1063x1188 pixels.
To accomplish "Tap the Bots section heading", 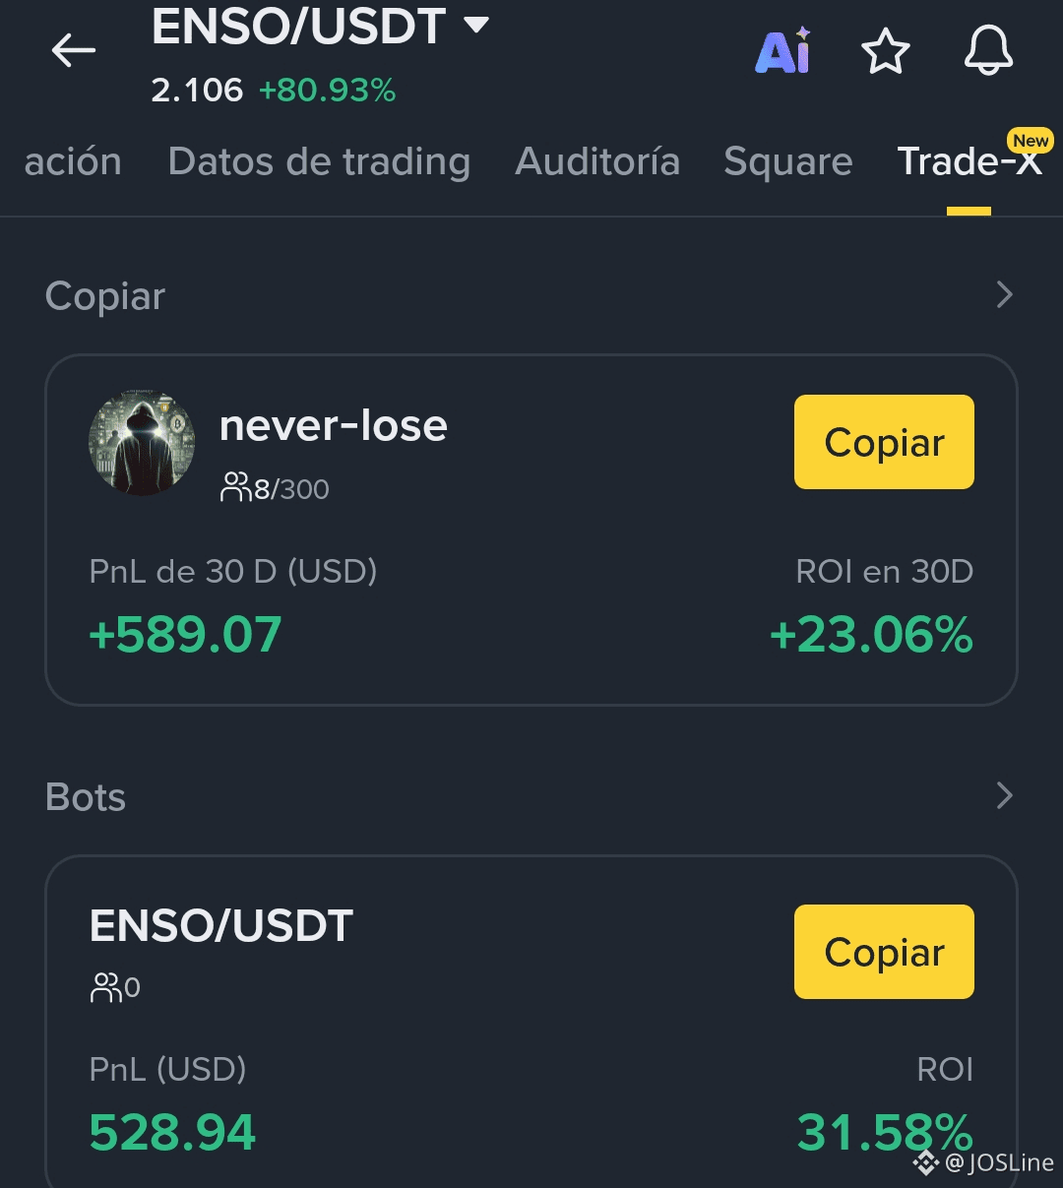I will [x=86, y=797].
